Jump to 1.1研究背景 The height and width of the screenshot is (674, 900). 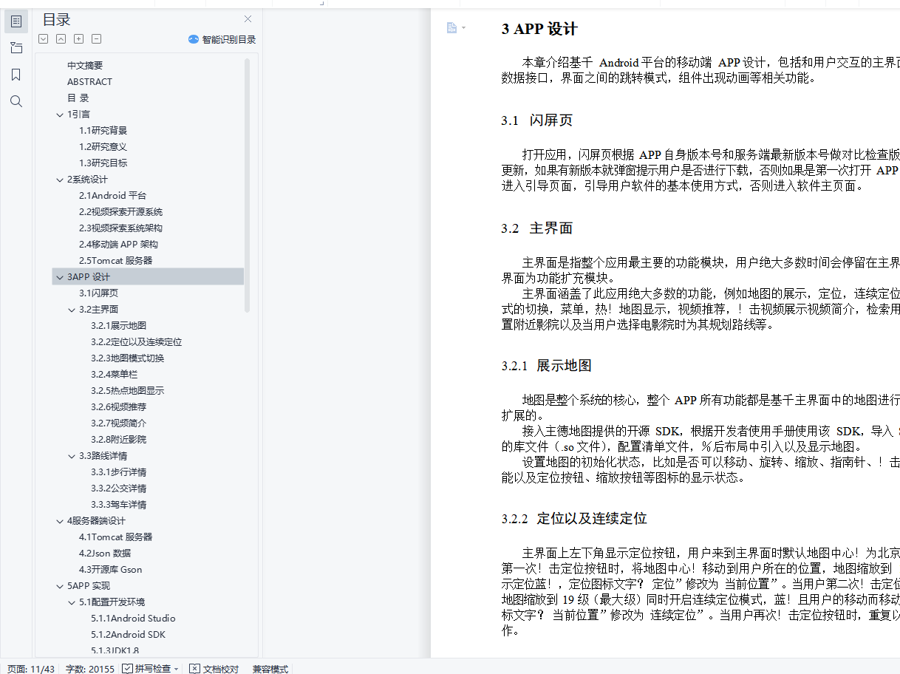tap(103, 130)
